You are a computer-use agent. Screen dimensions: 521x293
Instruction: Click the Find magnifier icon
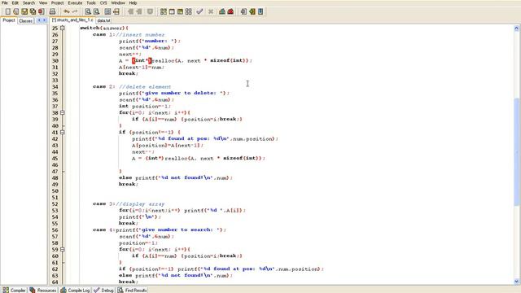pyautogui.click(x=88, y=11)
